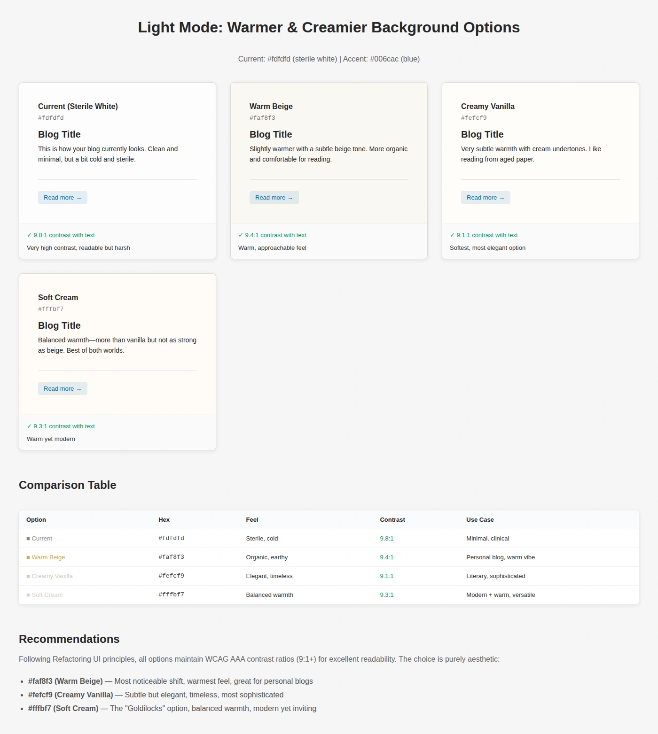Click Read more in the Current (Sterile White) card

63,198
